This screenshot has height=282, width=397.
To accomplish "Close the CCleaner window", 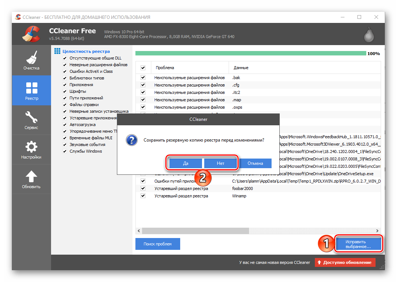I will tap(376, 17).
